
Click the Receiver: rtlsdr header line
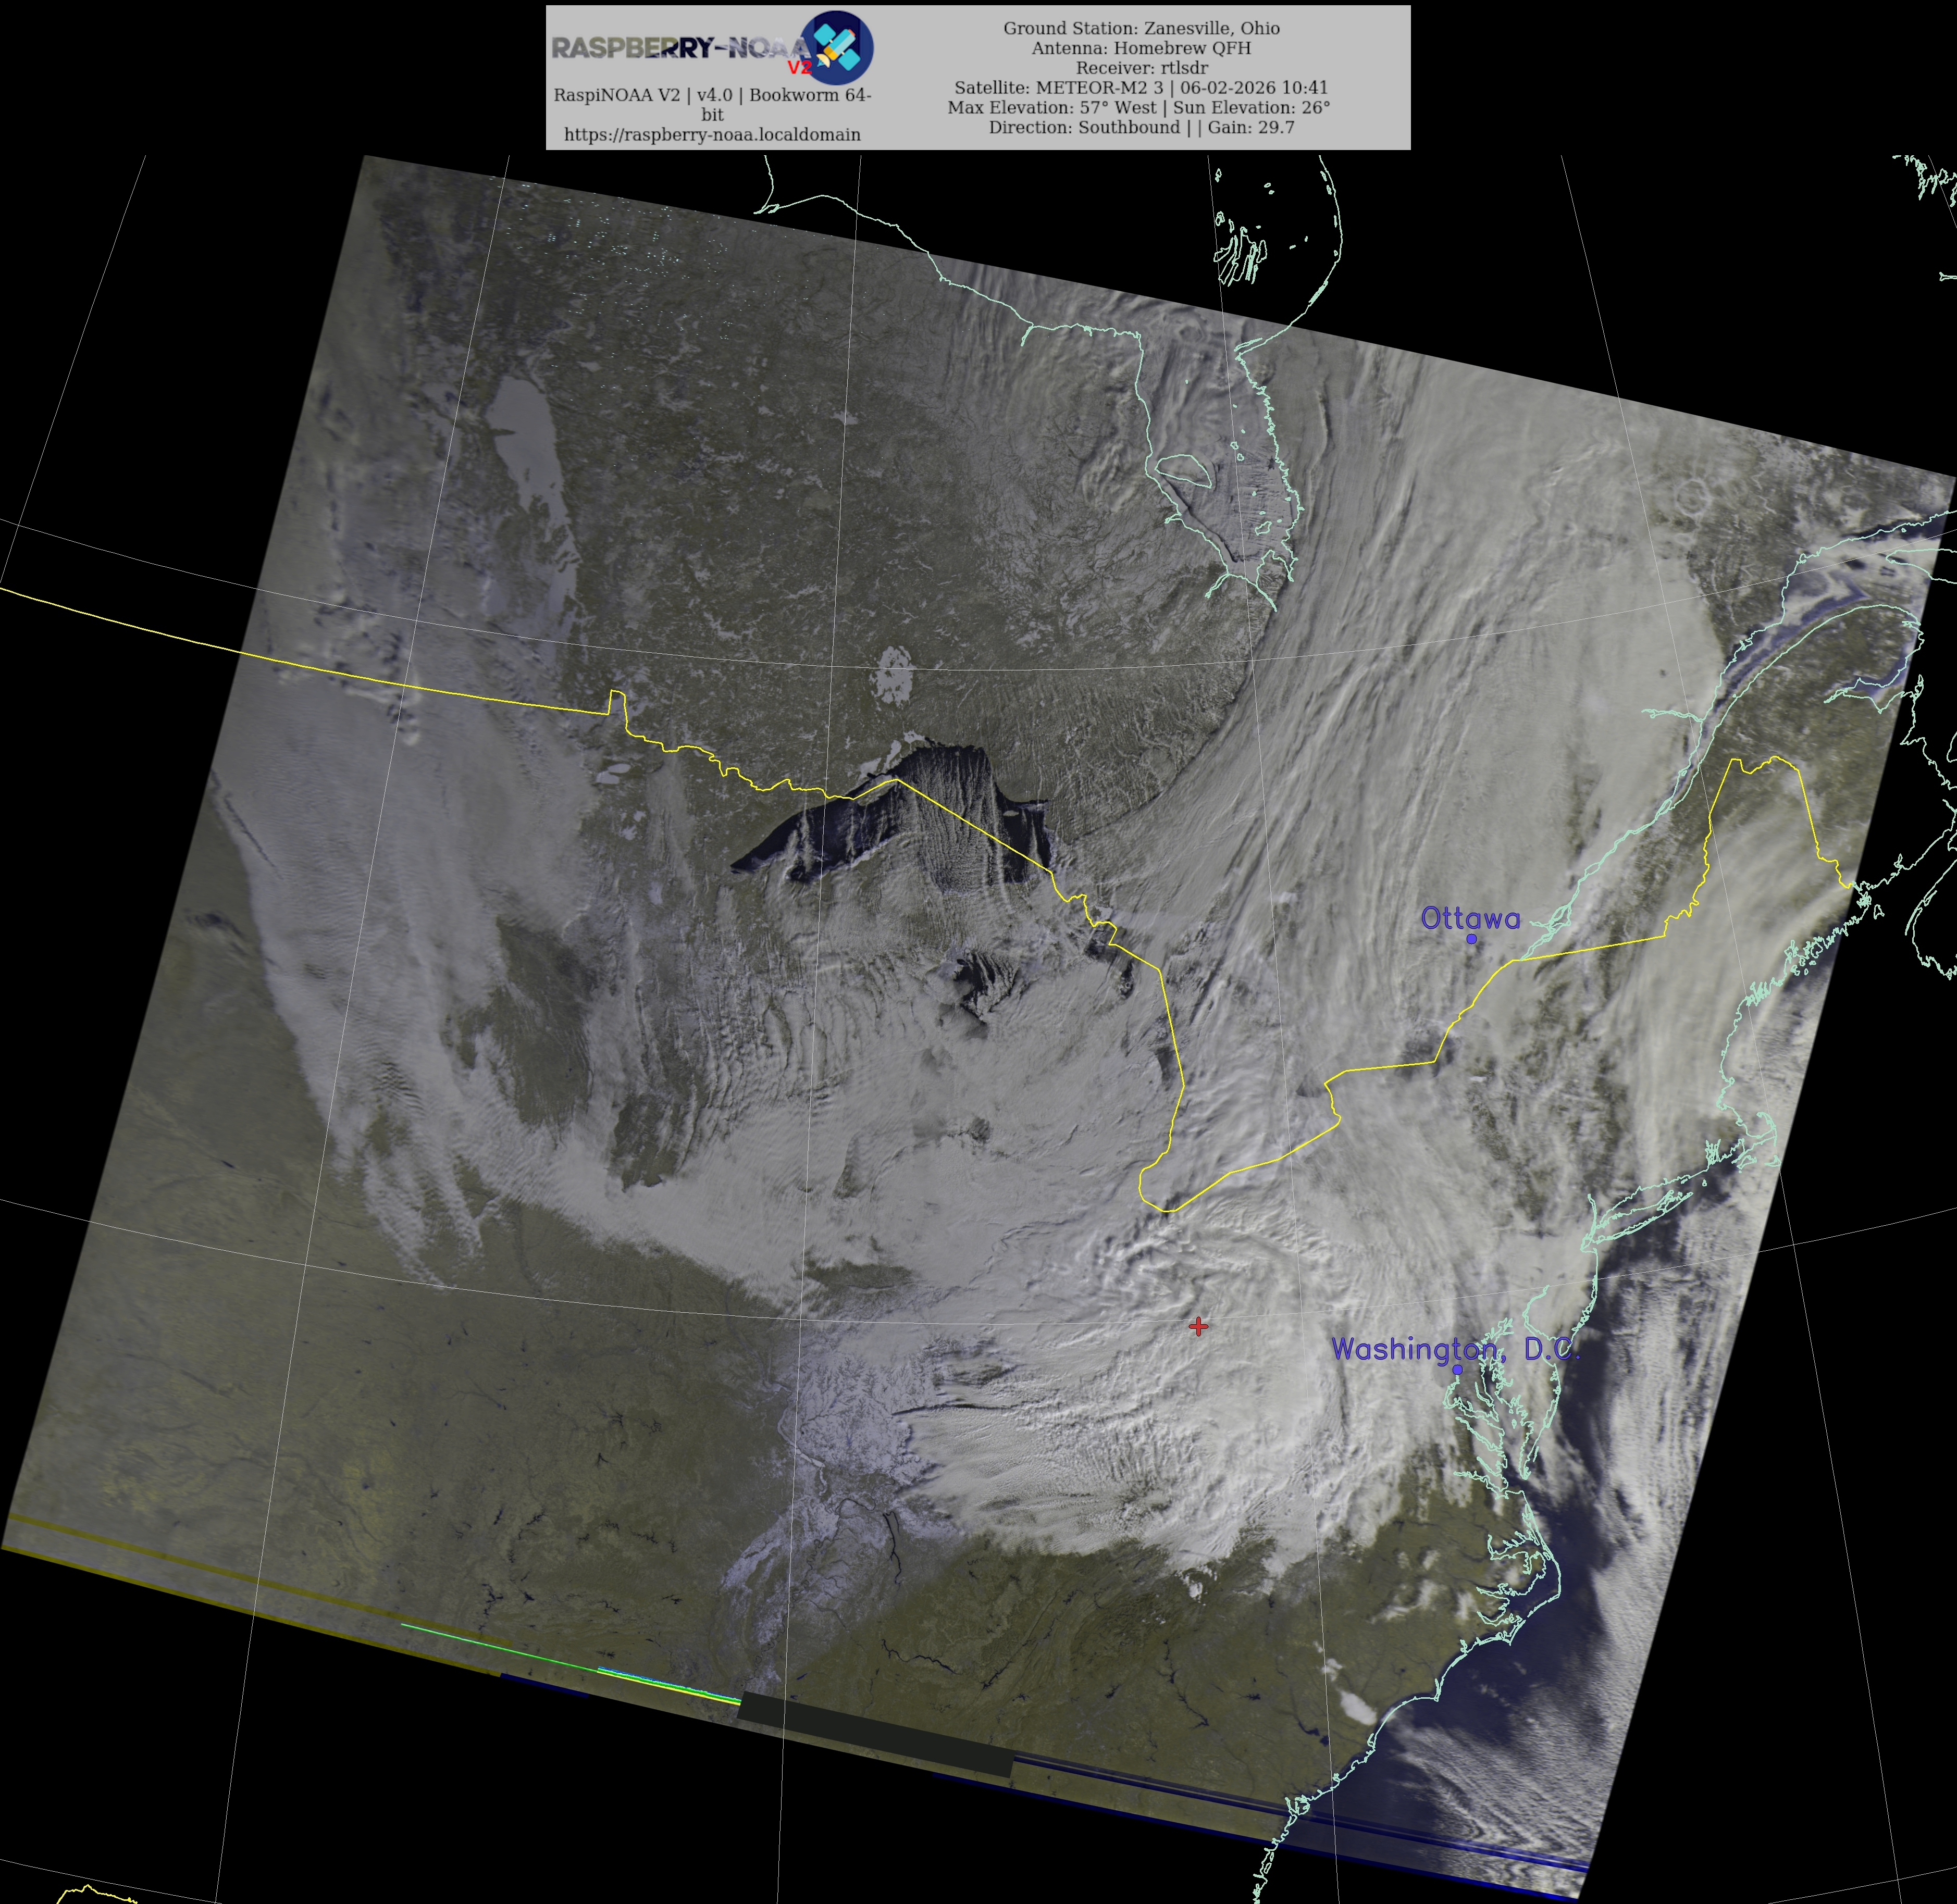(1141, 68)
